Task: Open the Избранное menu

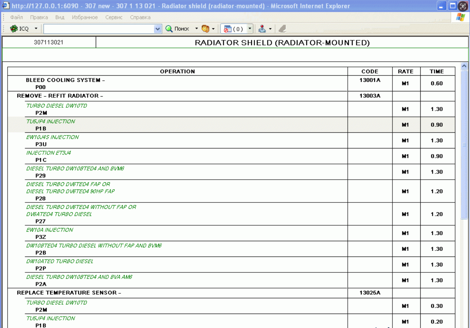Action: 85,18
